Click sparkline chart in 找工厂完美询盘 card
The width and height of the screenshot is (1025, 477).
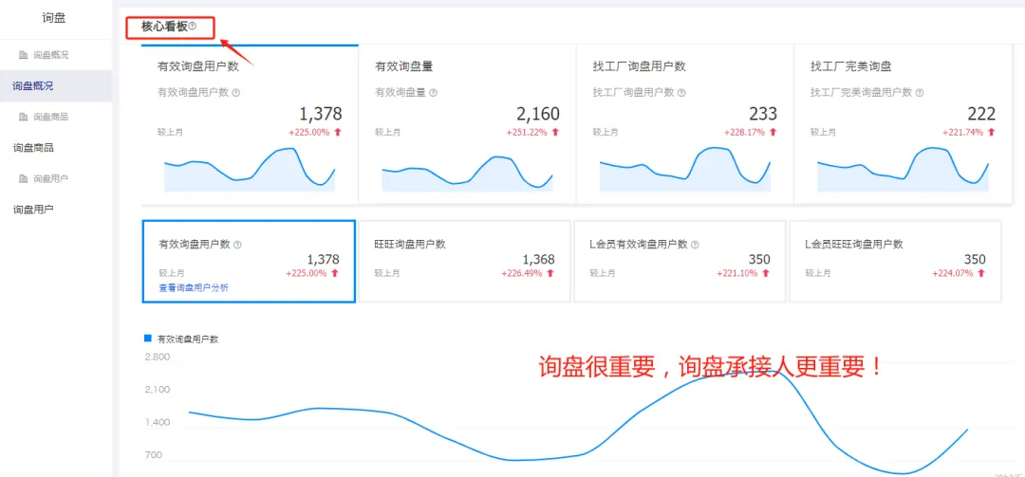[x=903, y=169]
